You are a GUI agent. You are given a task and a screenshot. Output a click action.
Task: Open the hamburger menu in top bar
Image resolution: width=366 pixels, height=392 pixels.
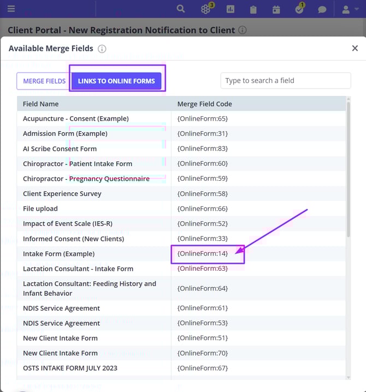coord(11,9)
